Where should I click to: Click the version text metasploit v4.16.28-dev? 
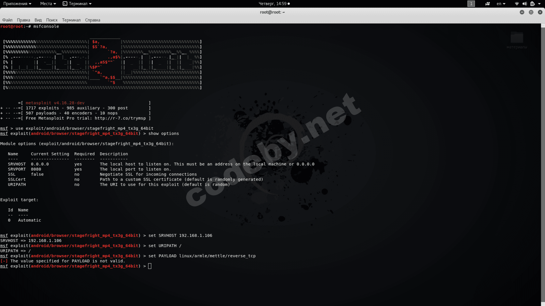[55, 103]
